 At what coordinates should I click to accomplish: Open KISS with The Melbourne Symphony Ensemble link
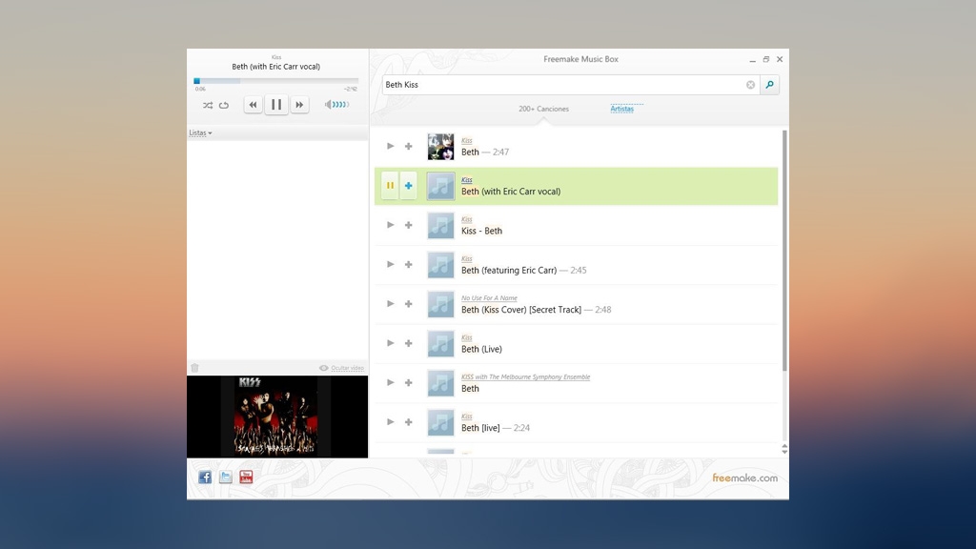526,376
